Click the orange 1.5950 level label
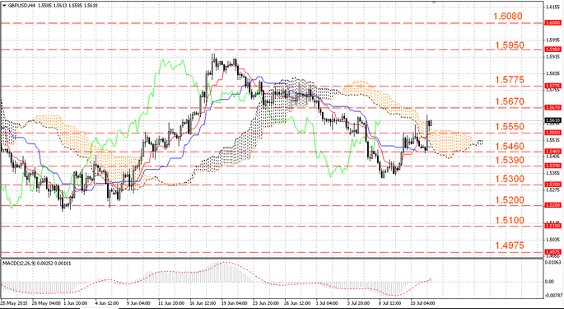 click(510, 45)
